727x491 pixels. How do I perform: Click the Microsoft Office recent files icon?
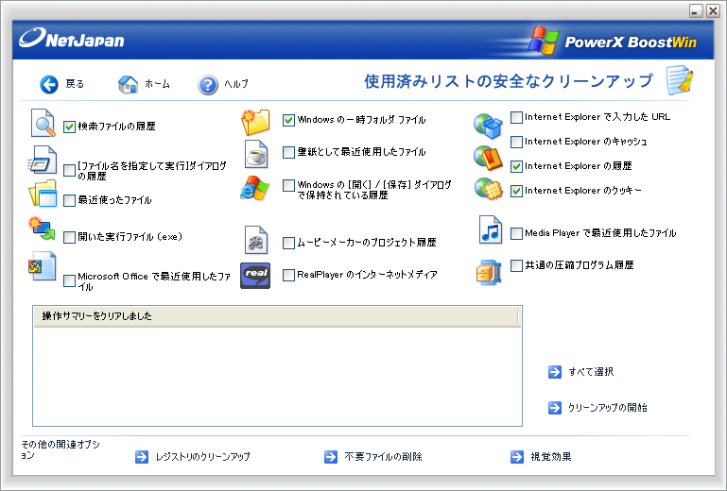[x=43, y=266]
